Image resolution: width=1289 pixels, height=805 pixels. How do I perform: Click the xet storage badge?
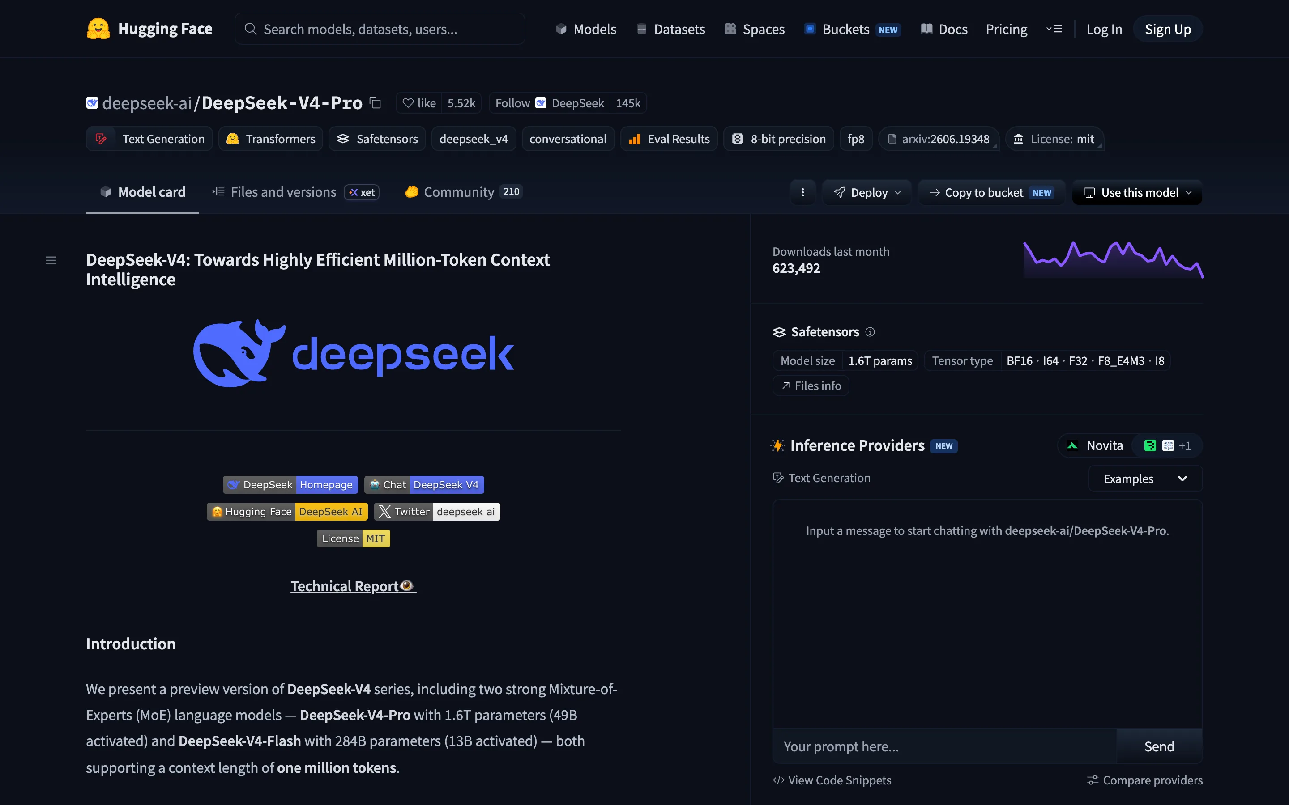click(x=362, y=192)
